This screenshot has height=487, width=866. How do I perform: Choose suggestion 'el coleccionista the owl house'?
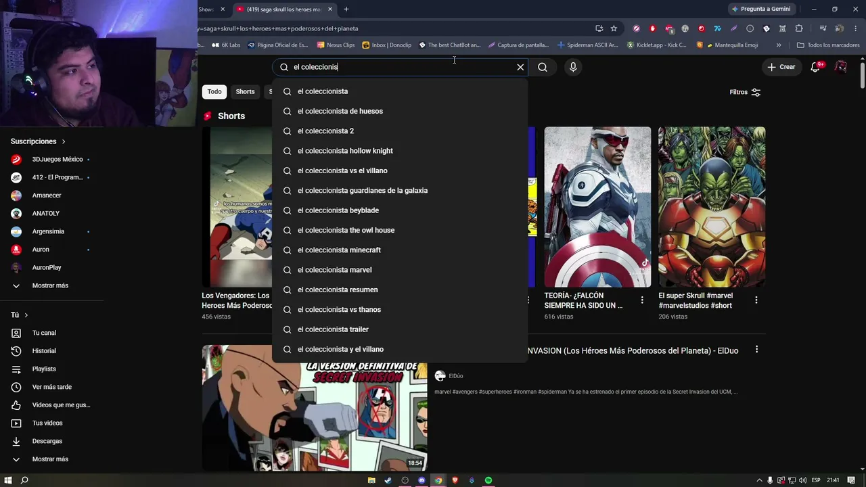[x=400, y=230]
